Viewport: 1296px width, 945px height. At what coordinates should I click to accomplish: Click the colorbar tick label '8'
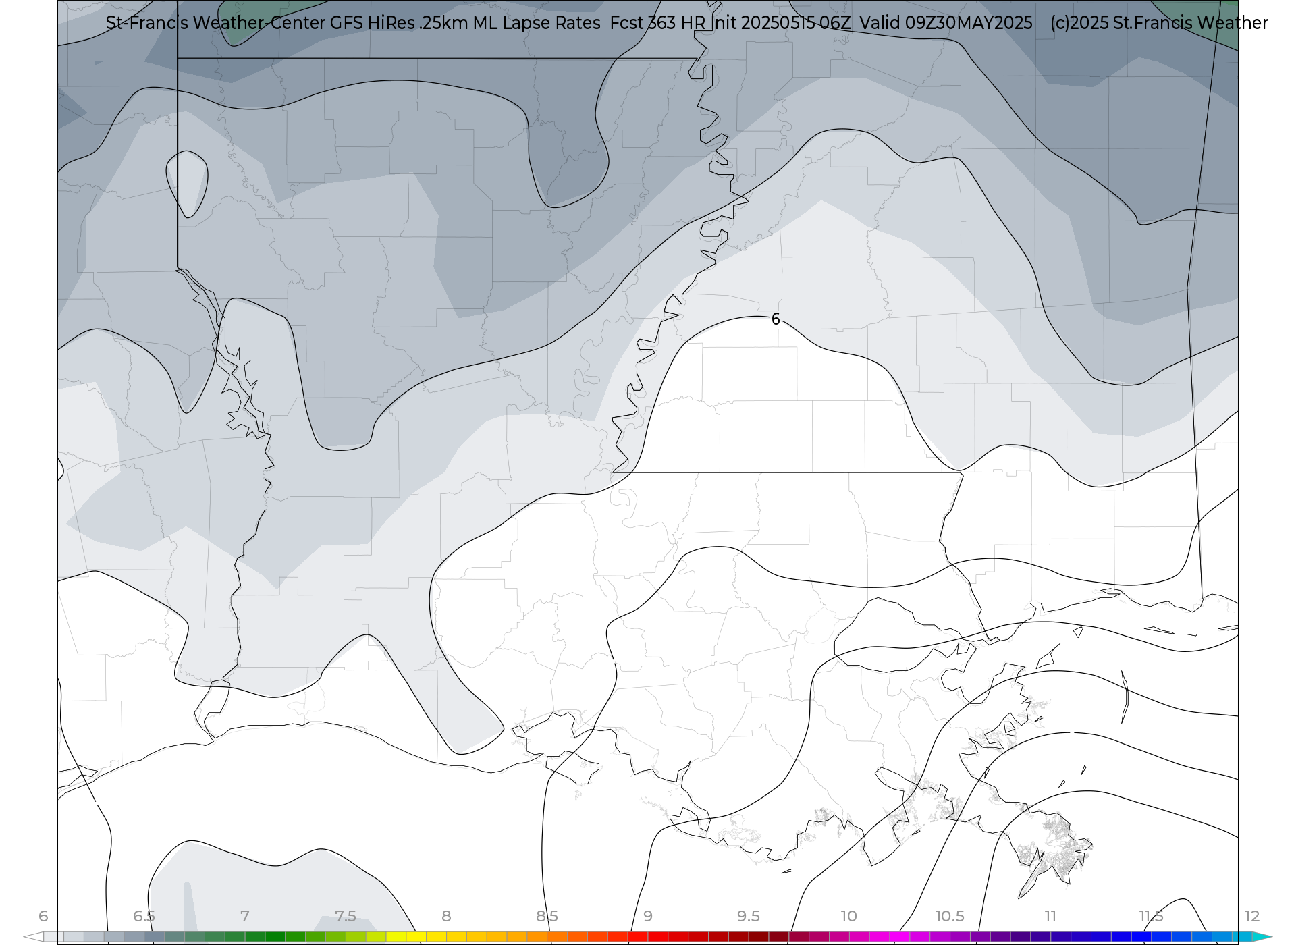coord(446,916)
